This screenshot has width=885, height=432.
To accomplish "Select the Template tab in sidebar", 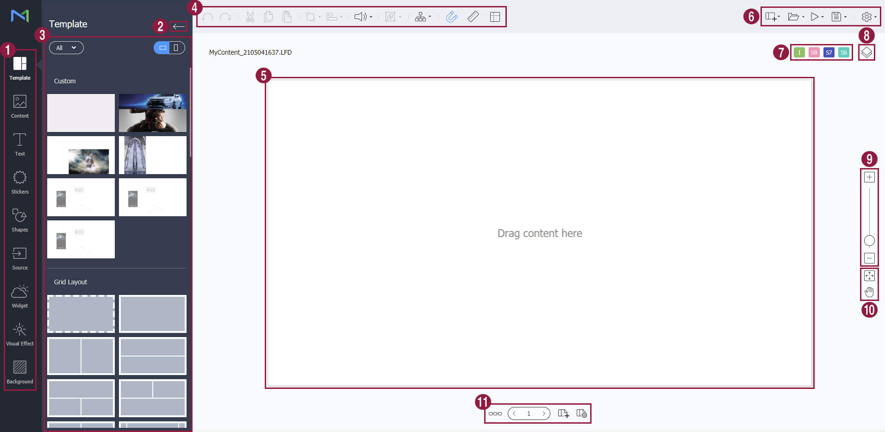I will 20,69.
